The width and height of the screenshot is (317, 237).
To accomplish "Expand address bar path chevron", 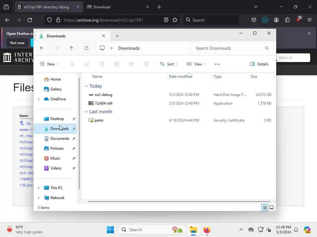I will click(x=111, y=48).
